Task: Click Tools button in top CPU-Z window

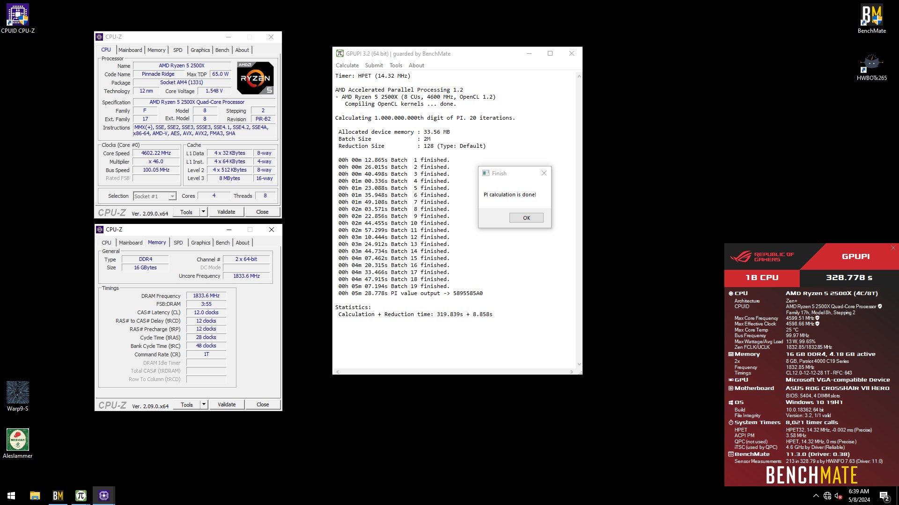Action: (186, 212)
